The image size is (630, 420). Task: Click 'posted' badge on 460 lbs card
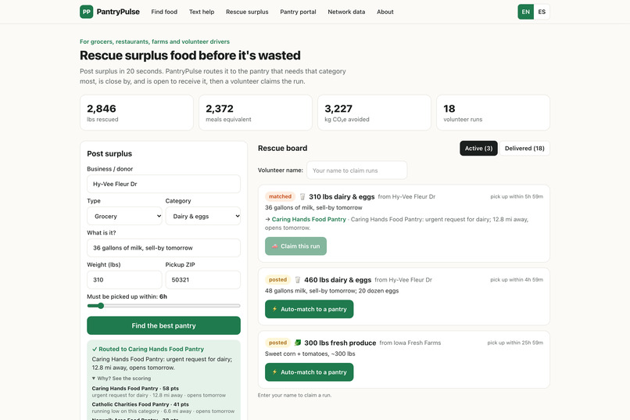pyautogui.click(x=277, y=280)
